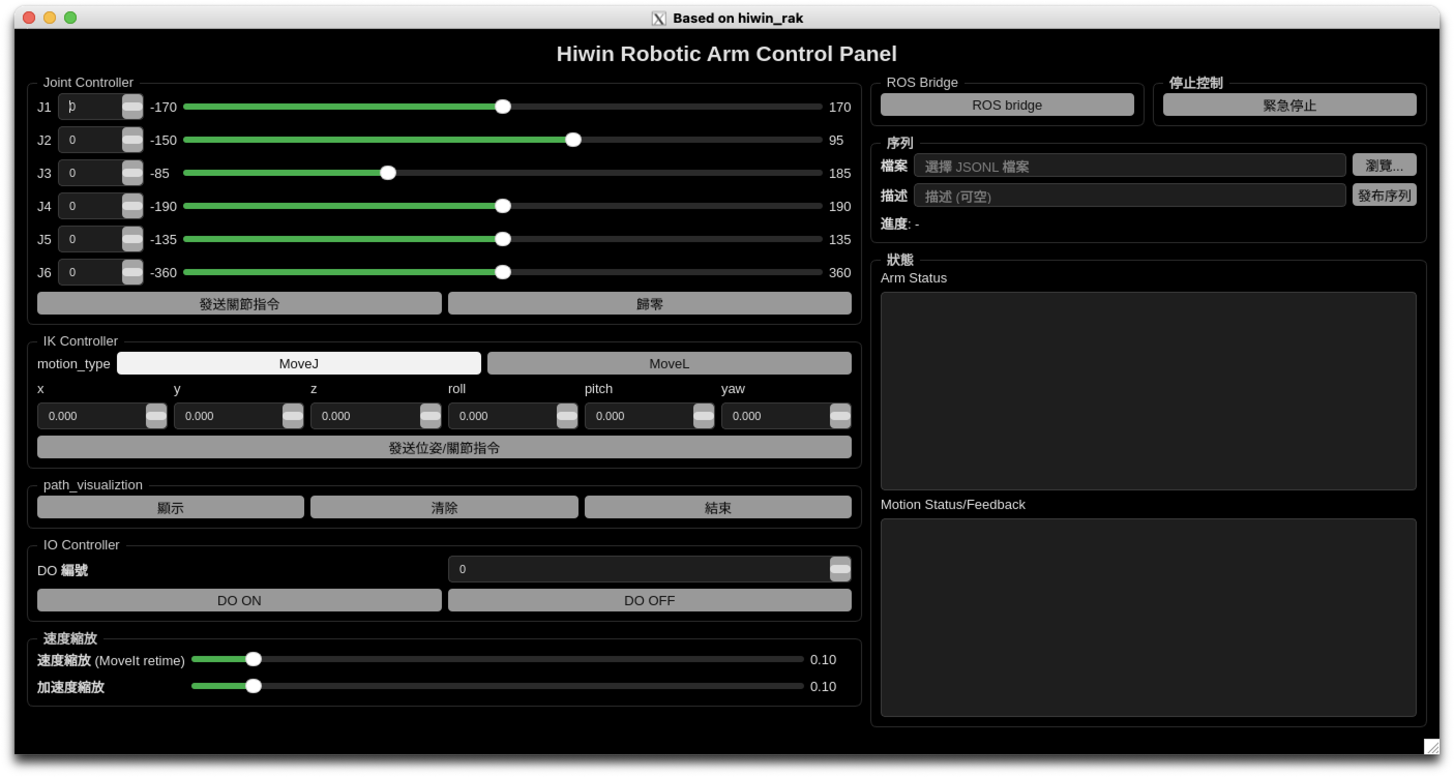Click the J4 spinbox stepper
1454x777 pixels.
tap(132, 206)
